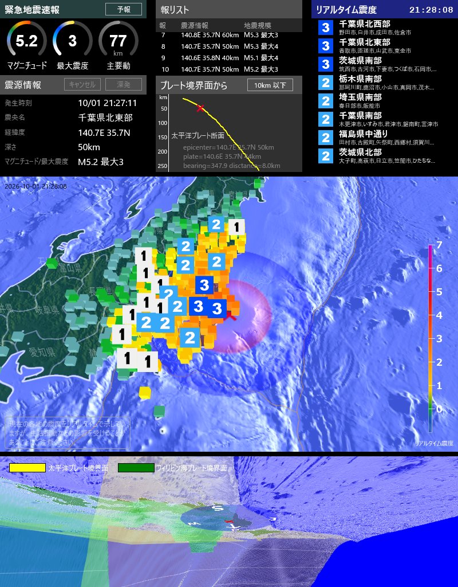The image size is (458, 587).
Task: Click the 経緯度 value 140.7E 35.7N in 震源情報
Action: coord(104,132)
